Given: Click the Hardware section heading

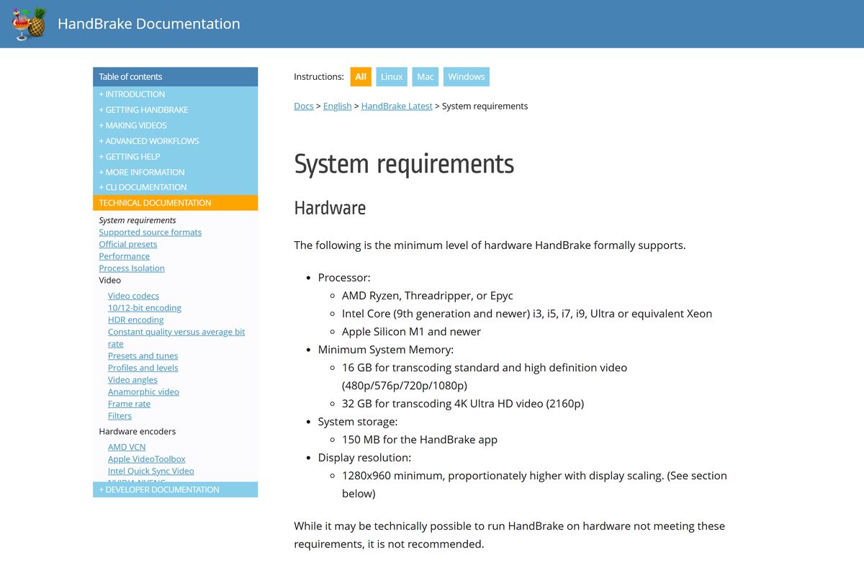Looking at the screenshot, I should coord(330,208).
